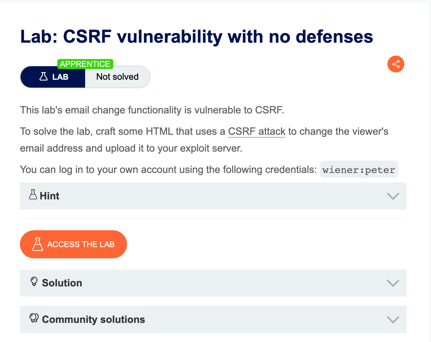Expand the Solution section chevron
This screenshot has height=342, width=431.
393,283
